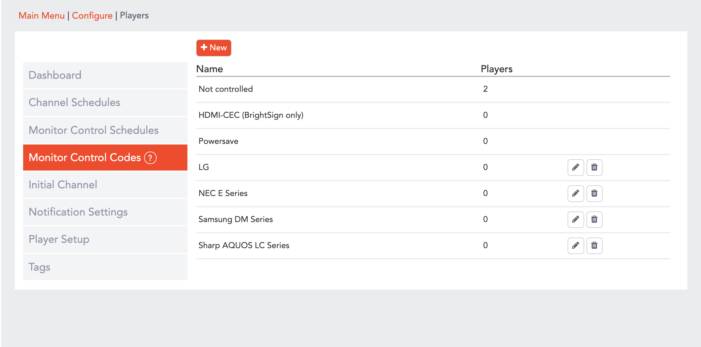The width and height of the screenshot is (701, 347).
Task: Open Notification Settings
Action: point(105,212)
